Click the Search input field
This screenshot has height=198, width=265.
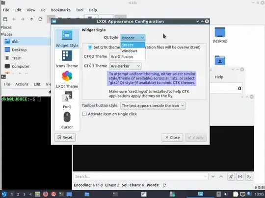[141, 176]
